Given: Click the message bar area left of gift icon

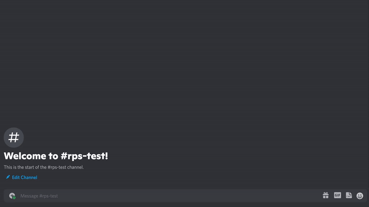Looking at the screenshot, I should (x=306, y=196).
